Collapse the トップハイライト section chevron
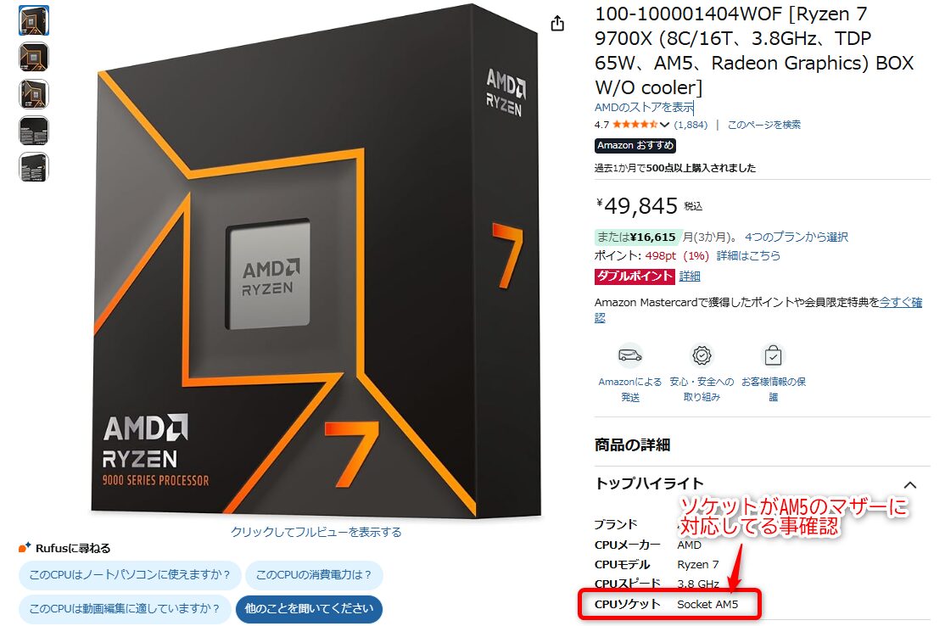 pyautogui.click(x=910, y=485)
